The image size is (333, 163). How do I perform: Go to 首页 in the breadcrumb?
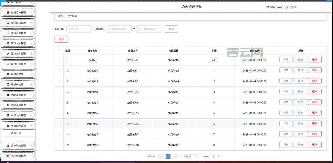61,16
